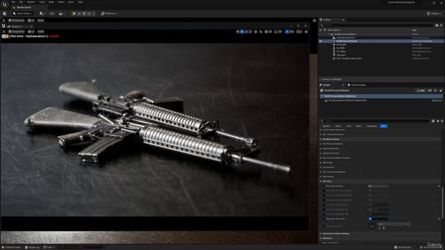The image size is (445, 250).
Task: Open the Outliner settings gear icon
Action: tap(442, 25)
